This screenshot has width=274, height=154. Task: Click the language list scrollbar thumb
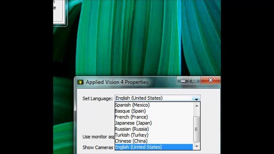[x=197, y=129]
